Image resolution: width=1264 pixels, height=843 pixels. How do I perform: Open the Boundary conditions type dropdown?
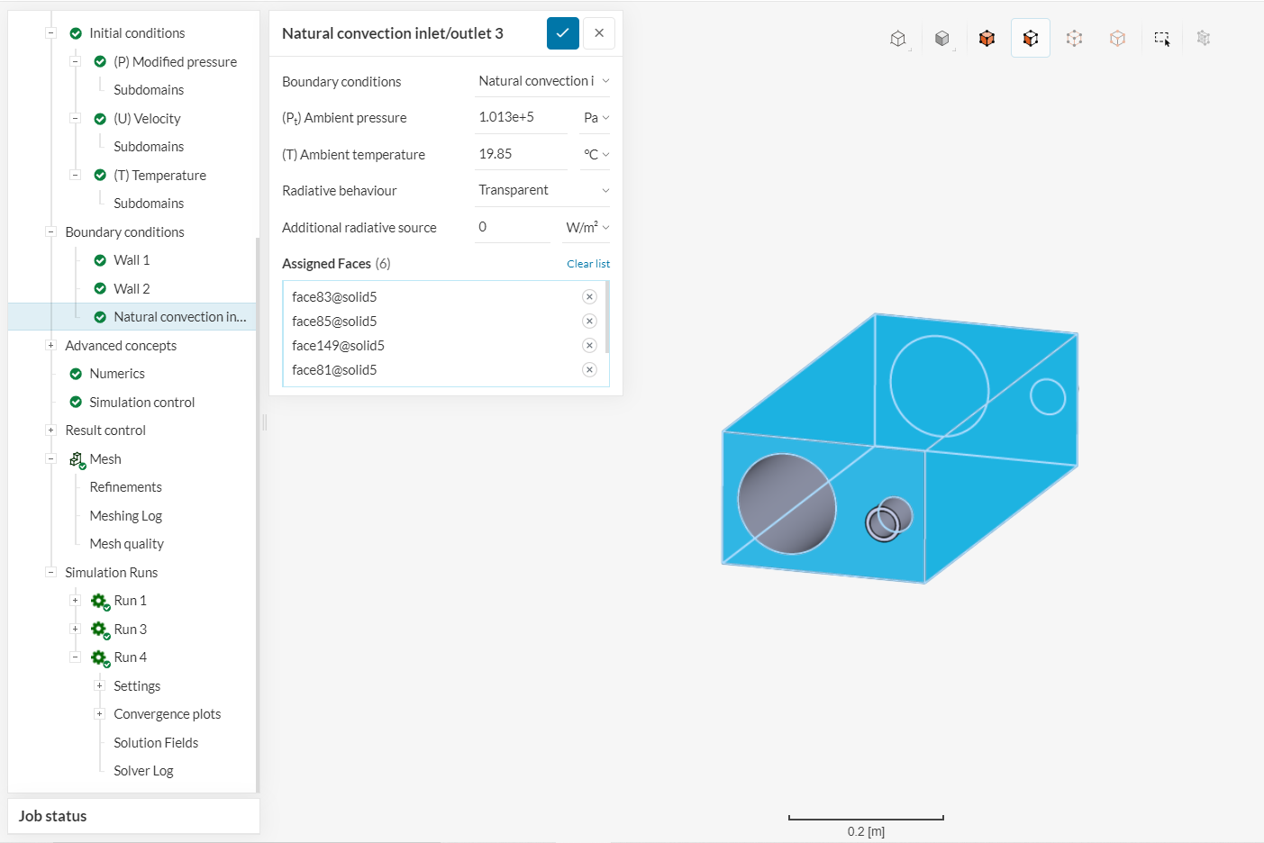tap(543, 81)
